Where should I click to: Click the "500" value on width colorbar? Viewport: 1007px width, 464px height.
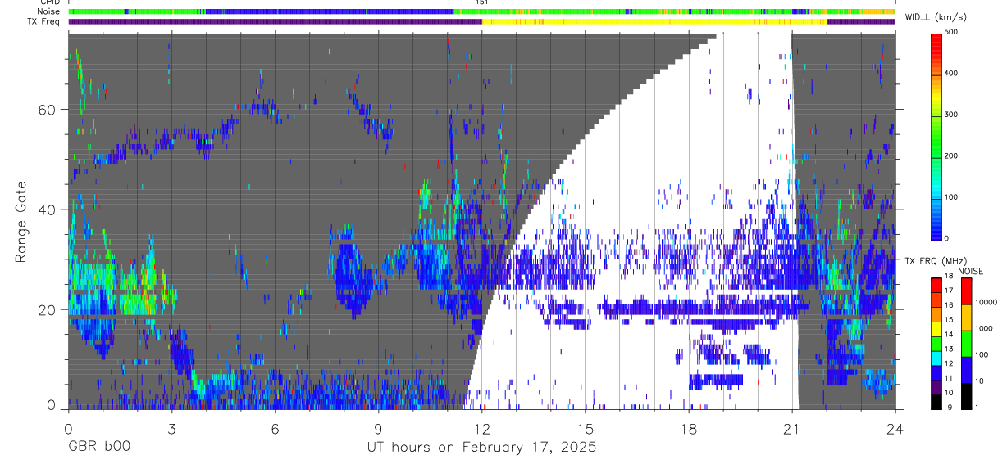tap(950, 32)
